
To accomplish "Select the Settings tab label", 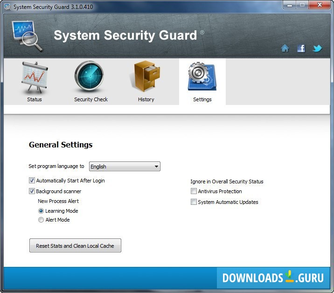I will tap(202, 99).
